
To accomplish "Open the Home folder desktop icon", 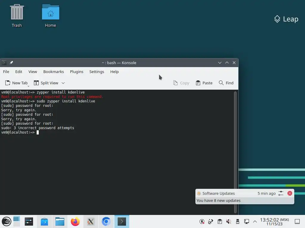I will [50, 16].
